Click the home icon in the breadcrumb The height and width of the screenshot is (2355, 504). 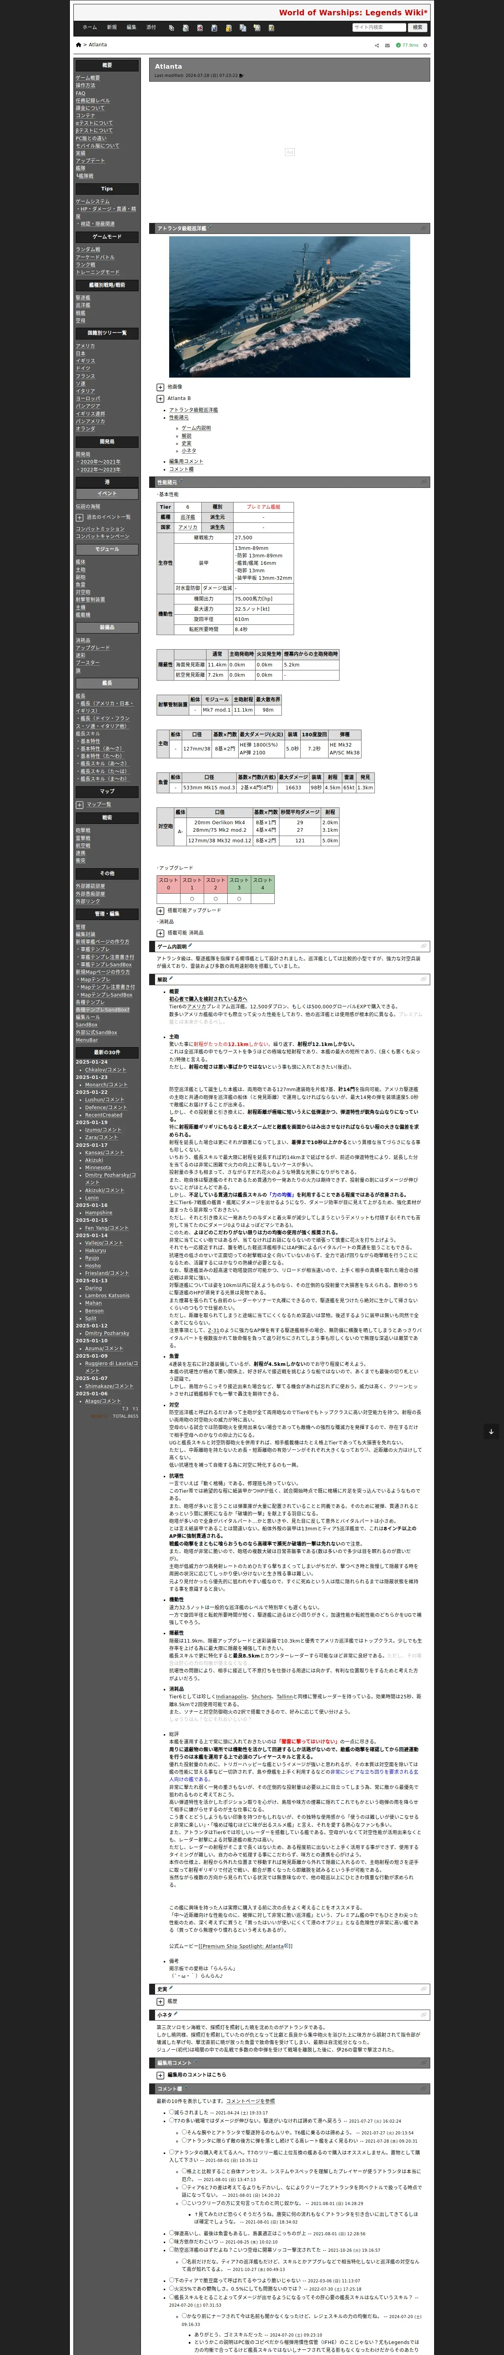click(79, 45)
